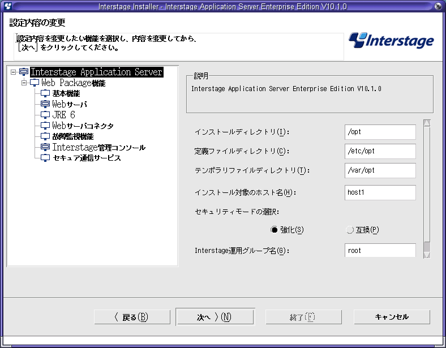Click the インストール対象のホスト名(H) label
This screenshot has height=348, width=446.
[246, 192]
